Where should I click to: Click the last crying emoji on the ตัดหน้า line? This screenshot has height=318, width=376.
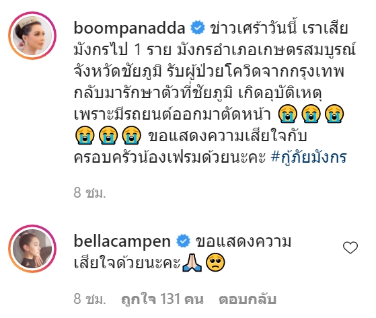[334, 114]
